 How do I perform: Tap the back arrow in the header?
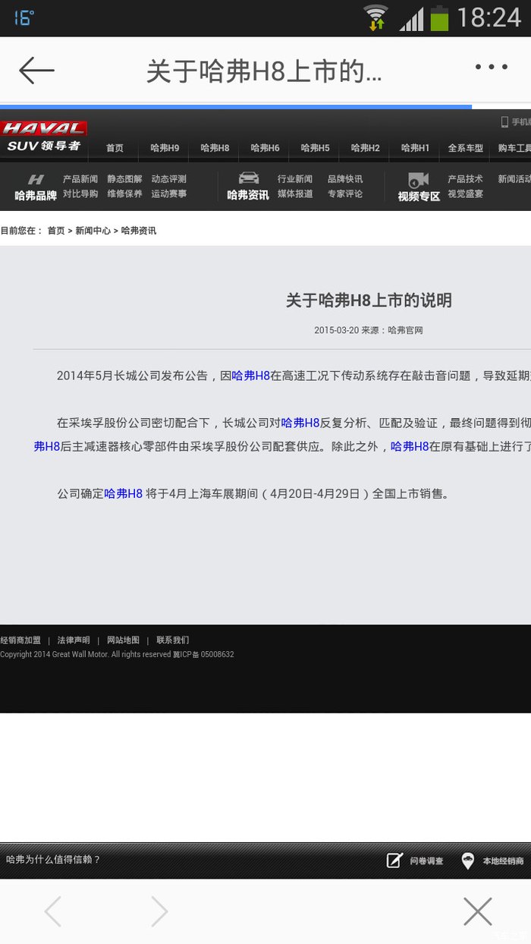(36, 71)
